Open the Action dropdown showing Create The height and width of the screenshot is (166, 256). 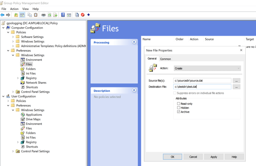coord(207,68)
